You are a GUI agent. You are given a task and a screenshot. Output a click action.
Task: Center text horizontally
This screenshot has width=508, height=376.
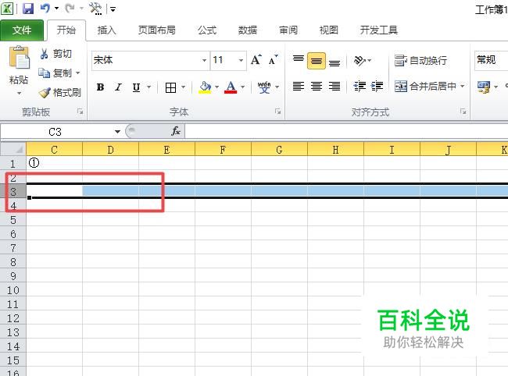[x=317, y=87]
